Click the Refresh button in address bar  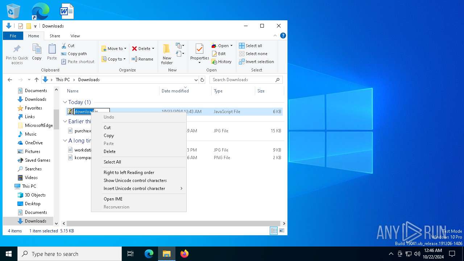202,80
